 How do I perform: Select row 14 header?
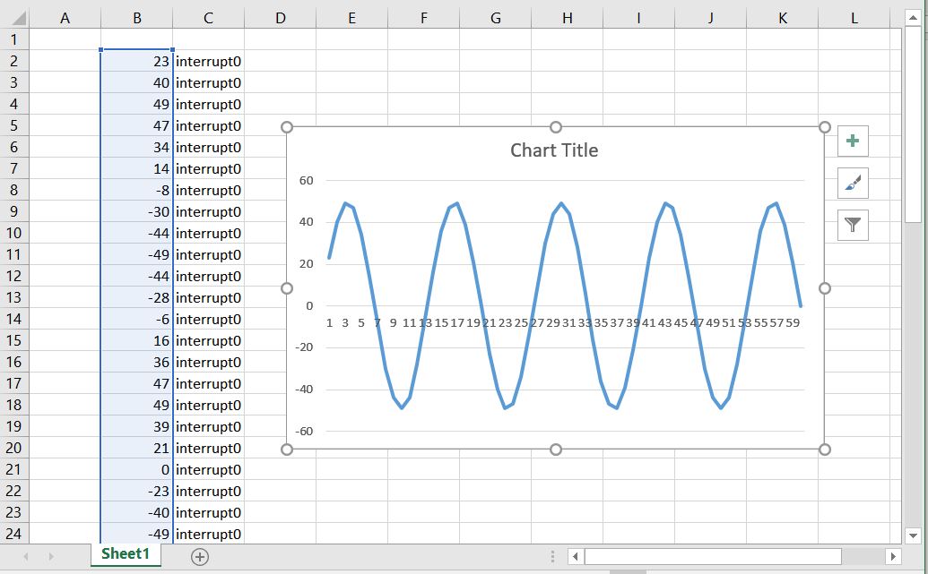pos(14,319)
